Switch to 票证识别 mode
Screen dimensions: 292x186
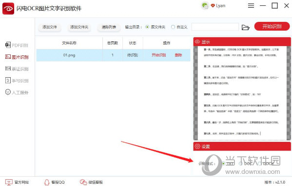tap(20, 69)
